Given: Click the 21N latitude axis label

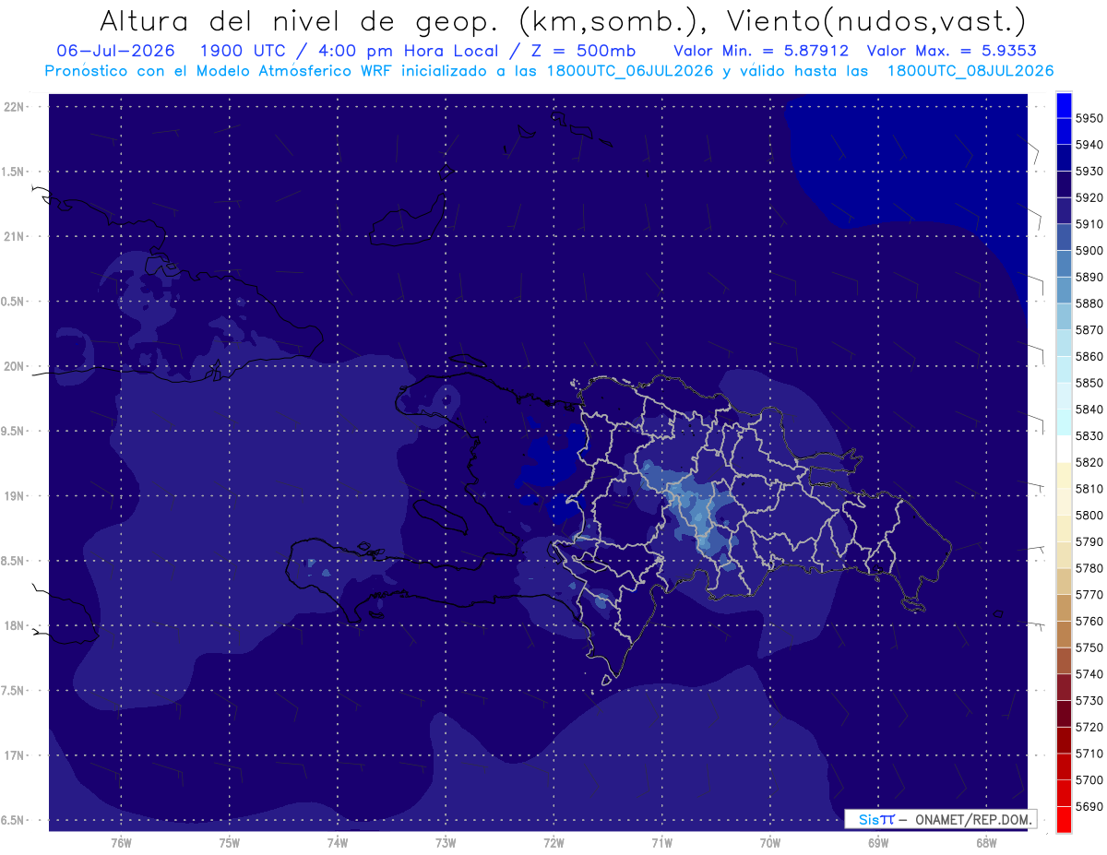Looking at the screenshot, I should 16,236.
